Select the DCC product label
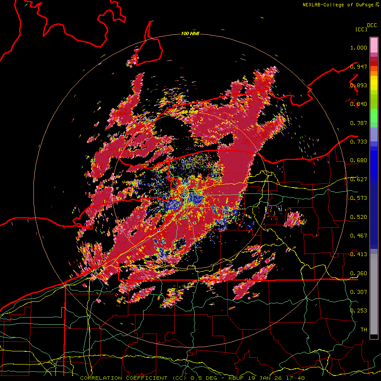Image resolution: width=381 pixels, height=381 pixels. tap(372, 25)
